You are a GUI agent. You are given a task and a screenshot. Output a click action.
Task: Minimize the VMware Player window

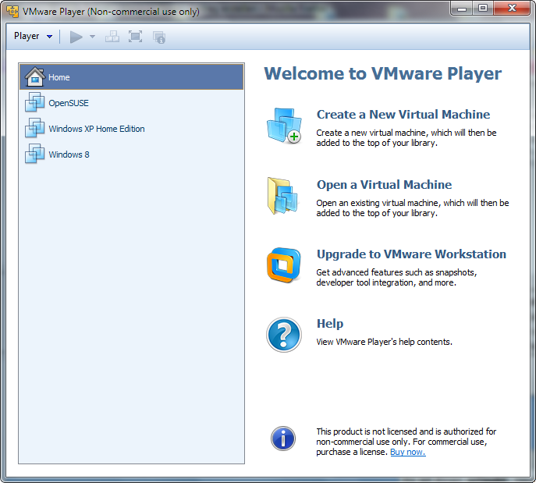[x=462, y=9]
